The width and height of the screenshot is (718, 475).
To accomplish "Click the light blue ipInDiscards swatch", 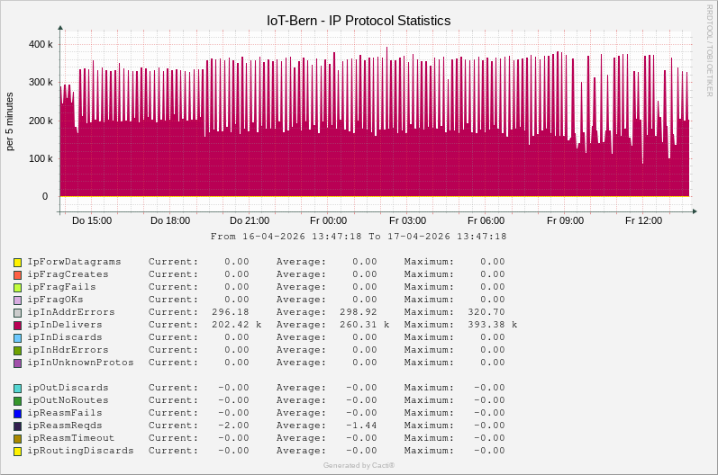I will point(17,337).
